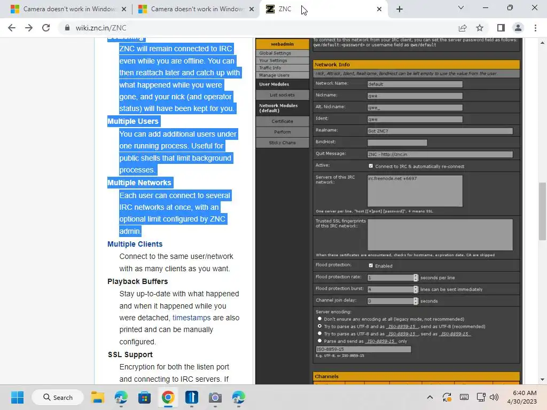Open Sticky Chans network module
547x410 pixels.
tap(282, 143)
